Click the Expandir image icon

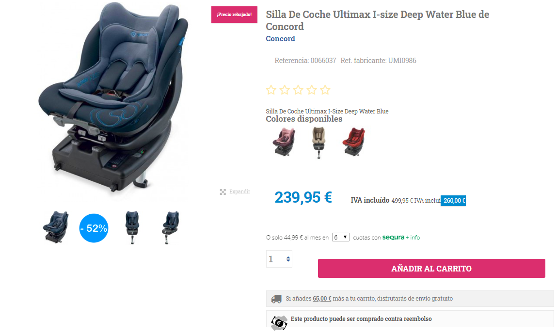(223, 192)
